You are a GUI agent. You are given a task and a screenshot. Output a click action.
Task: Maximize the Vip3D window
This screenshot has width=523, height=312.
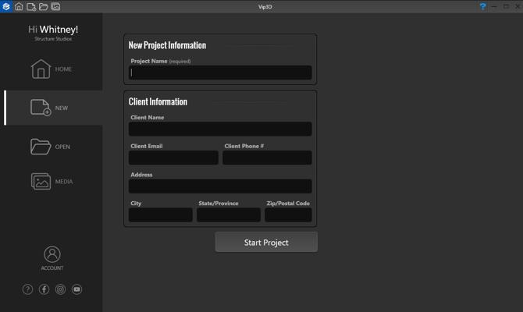pyautogui.click(x=506, y=6)
